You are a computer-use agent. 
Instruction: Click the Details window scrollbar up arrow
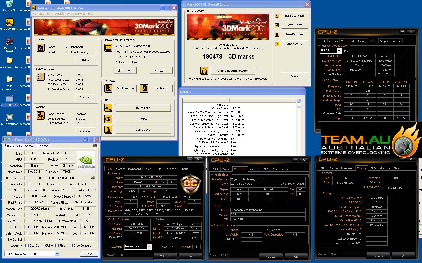coord(298,101)
